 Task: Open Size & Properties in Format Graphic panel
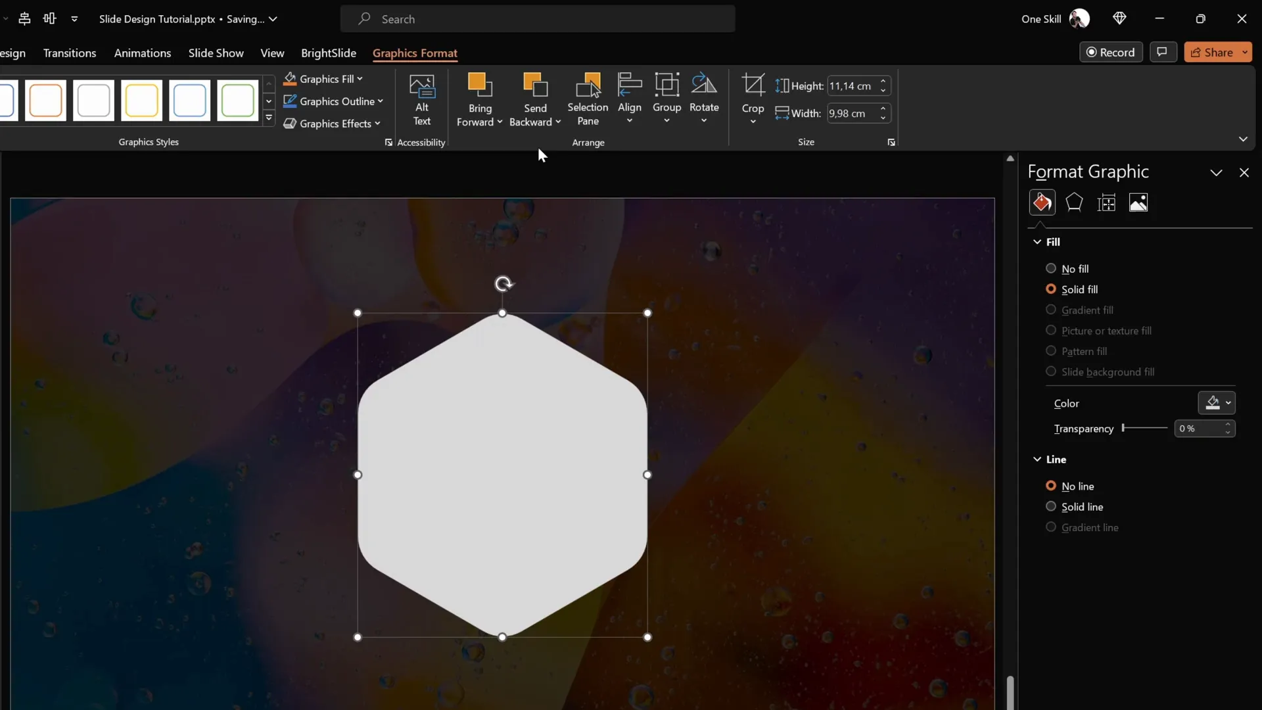pos(1107,202)
